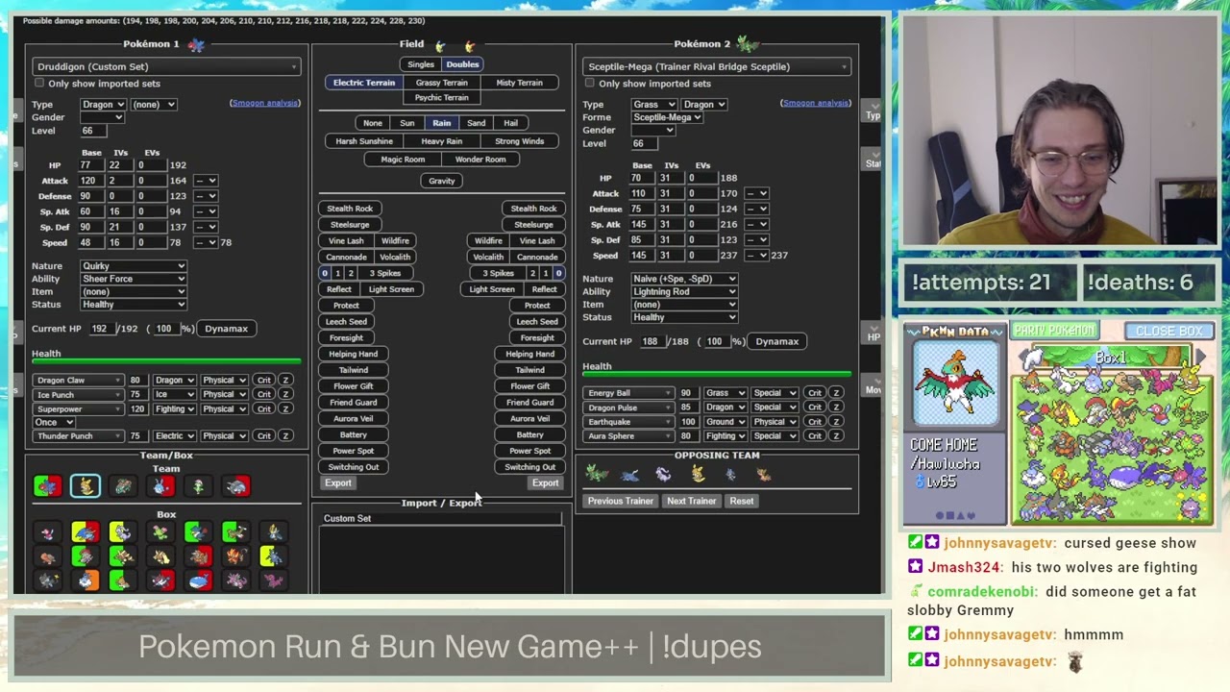1230x692 pixels.
Task: Enable Grassy Terrain
Action: (442, 83)
